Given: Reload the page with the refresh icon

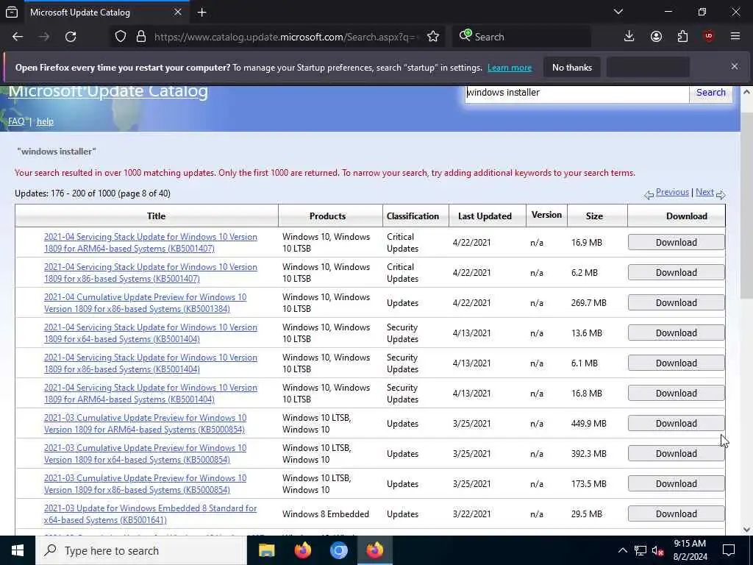Looking at the screenshot, I should click(71, 37).
